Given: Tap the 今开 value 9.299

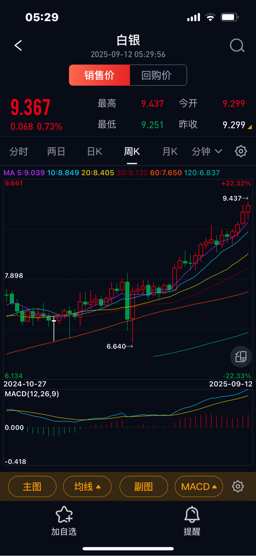Looking at the screenshot, I should 234,104.
